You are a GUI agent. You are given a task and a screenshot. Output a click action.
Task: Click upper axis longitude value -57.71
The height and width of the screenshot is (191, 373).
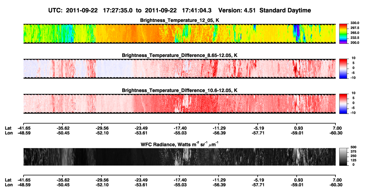tap(258, 133)
